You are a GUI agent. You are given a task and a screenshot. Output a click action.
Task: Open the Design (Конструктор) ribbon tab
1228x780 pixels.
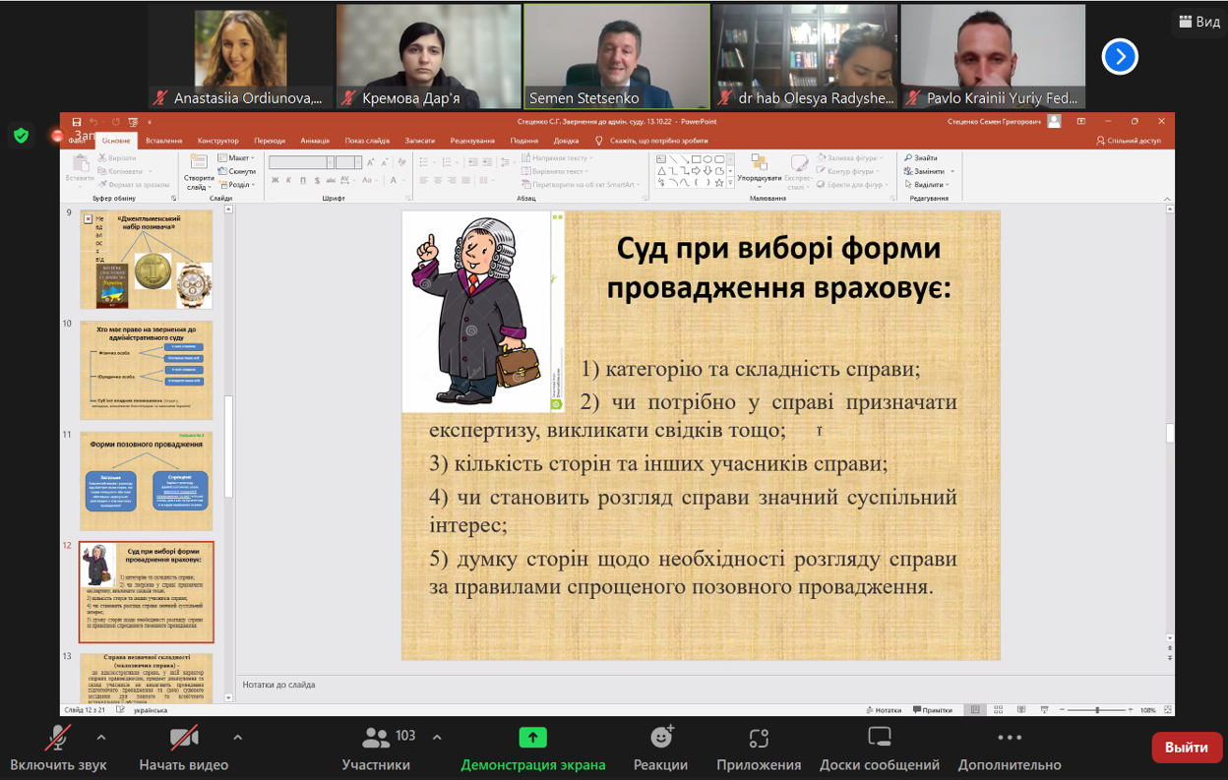[218, 141]
